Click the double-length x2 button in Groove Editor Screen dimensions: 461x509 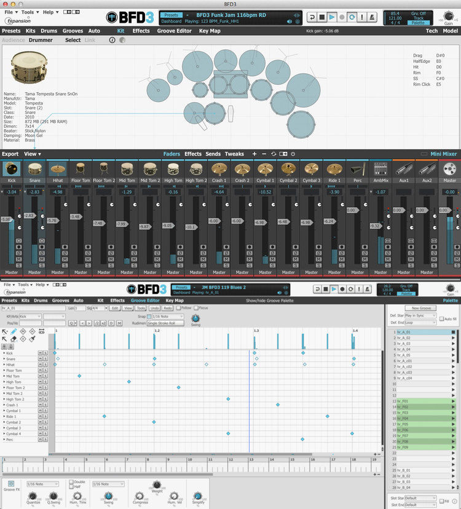pos(103,323)
